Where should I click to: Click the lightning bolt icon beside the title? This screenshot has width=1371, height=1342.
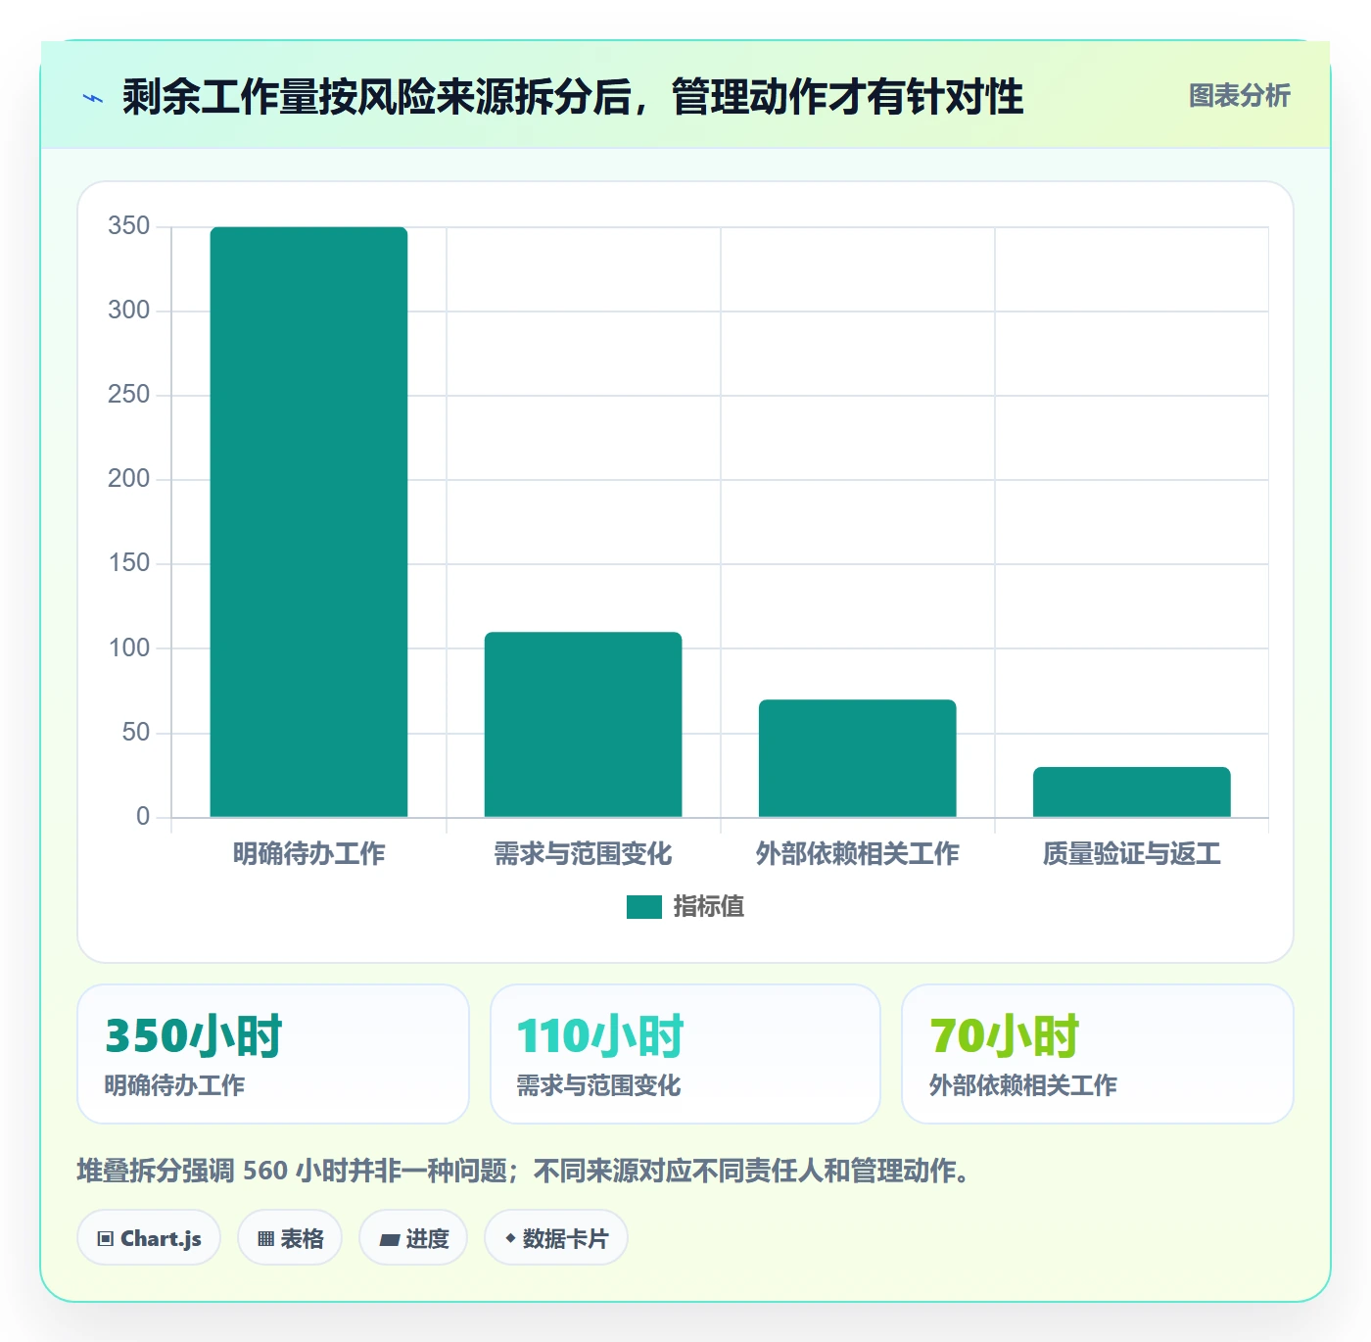coord(93,98)
